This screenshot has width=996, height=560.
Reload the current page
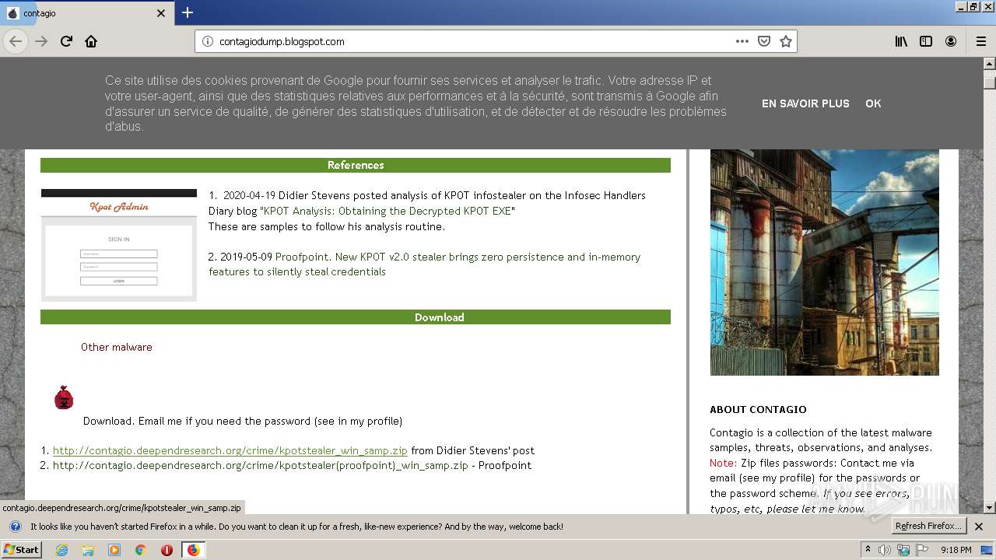point(66,41)
